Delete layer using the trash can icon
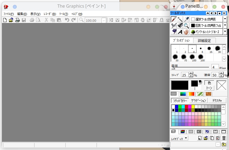Viewport: 229px width, 150px height. tap(224, 138)
